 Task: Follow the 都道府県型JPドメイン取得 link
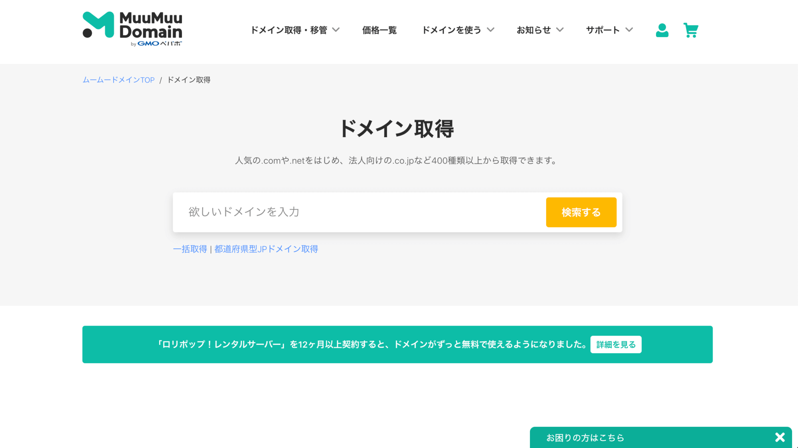coord(266,249)
